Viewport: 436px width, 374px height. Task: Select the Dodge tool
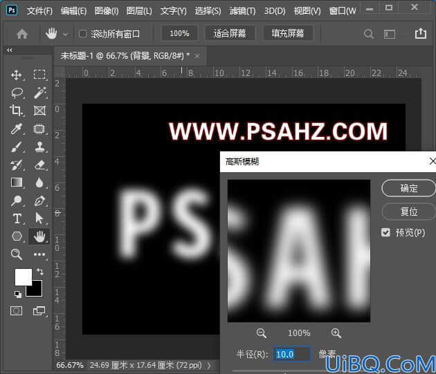16,200
